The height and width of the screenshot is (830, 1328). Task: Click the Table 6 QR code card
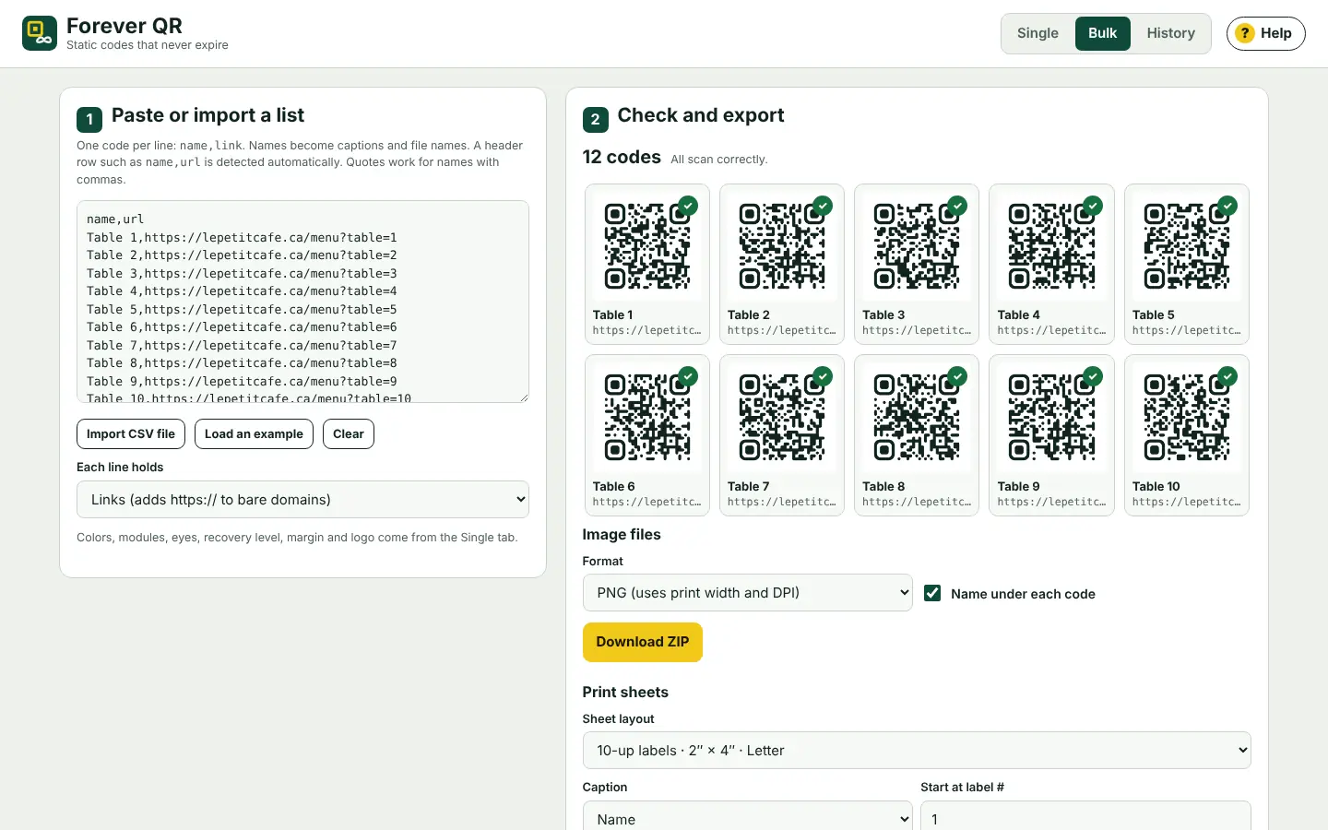647,435
